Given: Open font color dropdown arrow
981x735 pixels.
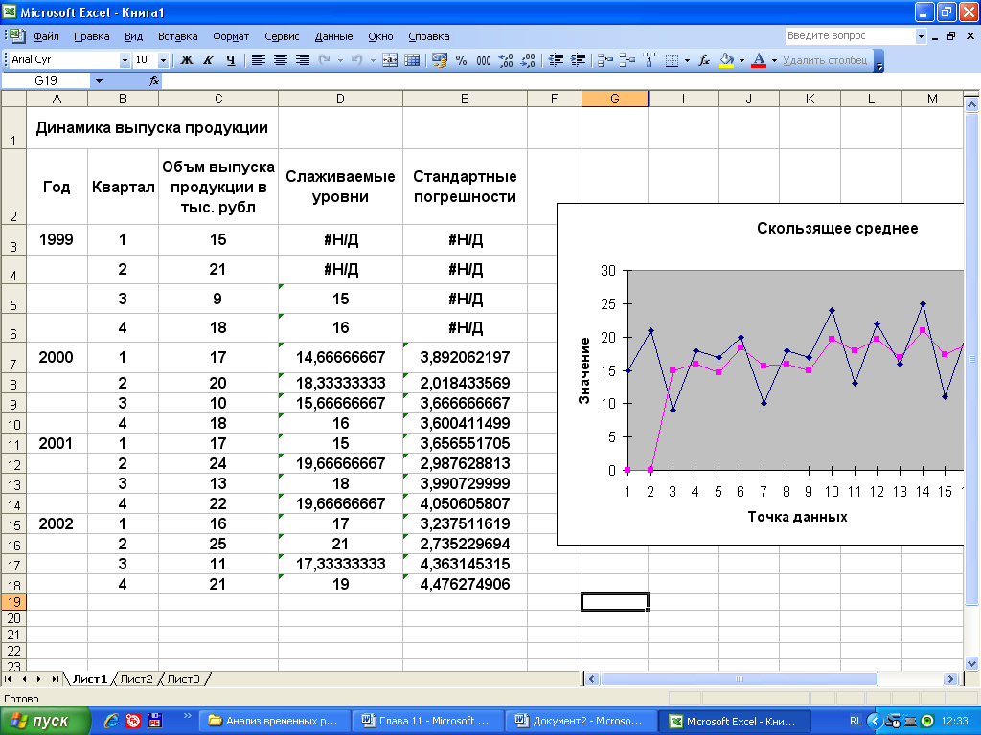Looking at the screenshot, I should tap(774, 60).
